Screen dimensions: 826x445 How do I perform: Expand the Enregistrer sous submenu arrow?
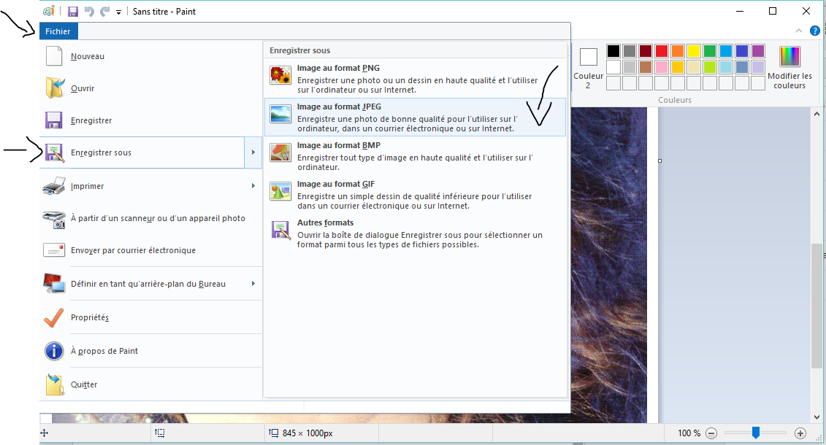(x=253, y=152)
